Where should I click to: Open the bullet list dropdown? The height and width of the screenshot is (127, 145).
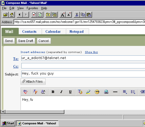(x=133, y=92)
